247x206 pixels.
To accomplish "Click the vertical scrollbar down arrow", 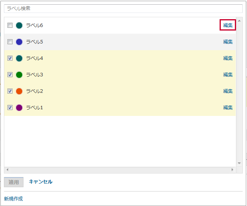I will [x=239, y=163].
